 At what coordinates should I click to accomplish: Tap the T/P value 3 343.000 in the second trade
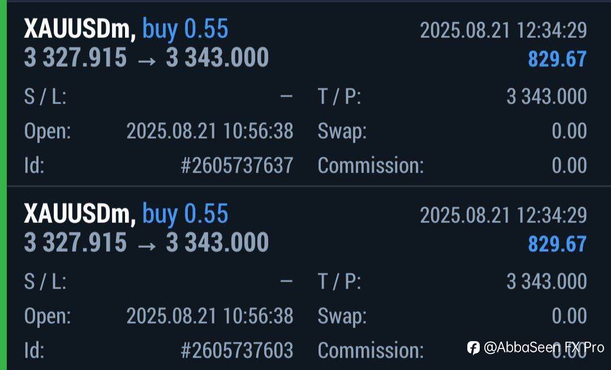[546, 281]
